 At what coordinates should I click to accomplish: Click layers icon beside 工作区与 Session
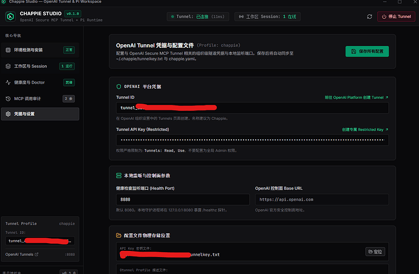8,66
